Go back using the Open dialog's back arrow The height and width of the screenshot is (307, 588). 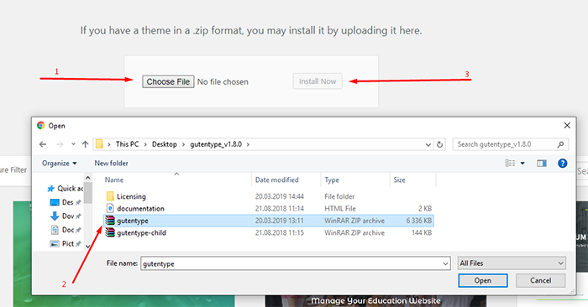pyautogui.click(x=43, y=144)
